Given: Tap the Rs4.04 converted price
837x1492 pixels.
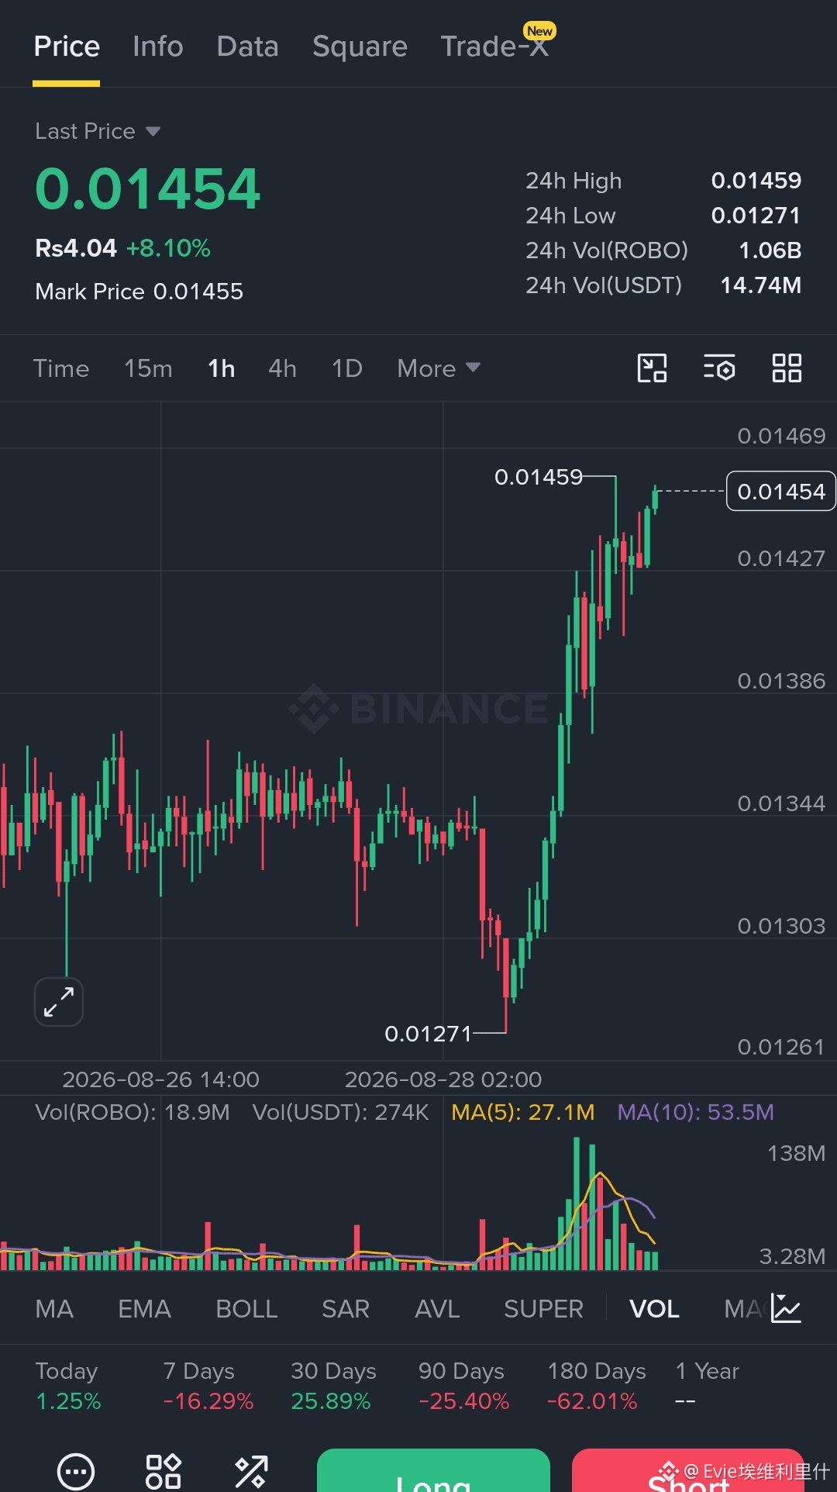Looking at the screenshot, I should (76, 248).
